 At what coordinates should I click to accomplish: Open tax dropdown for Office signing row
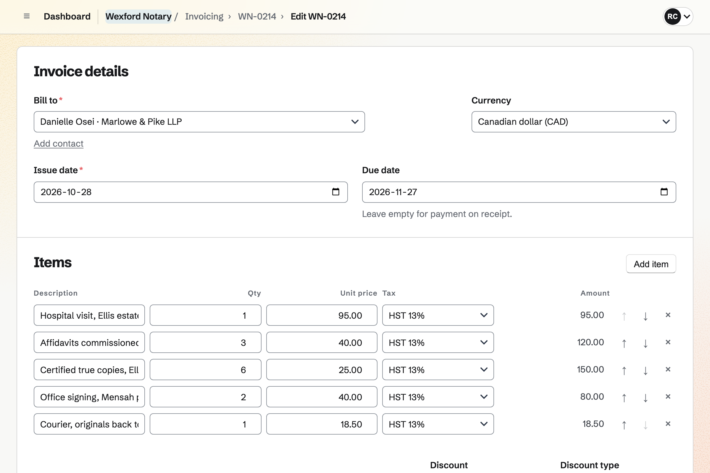coord(438,397)
